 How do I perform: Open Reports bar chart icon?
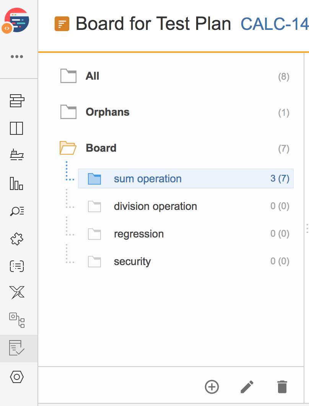pos(16,183)
